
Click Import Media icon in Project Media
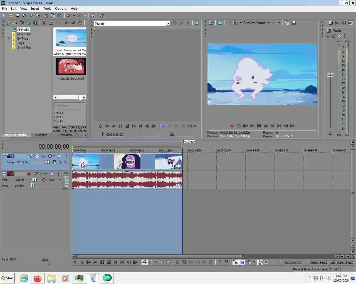click(x=15, y=23)
